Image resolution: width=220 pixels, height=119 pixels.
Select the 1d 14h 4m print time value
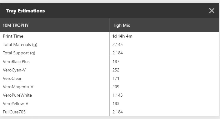tap(122, 36)
